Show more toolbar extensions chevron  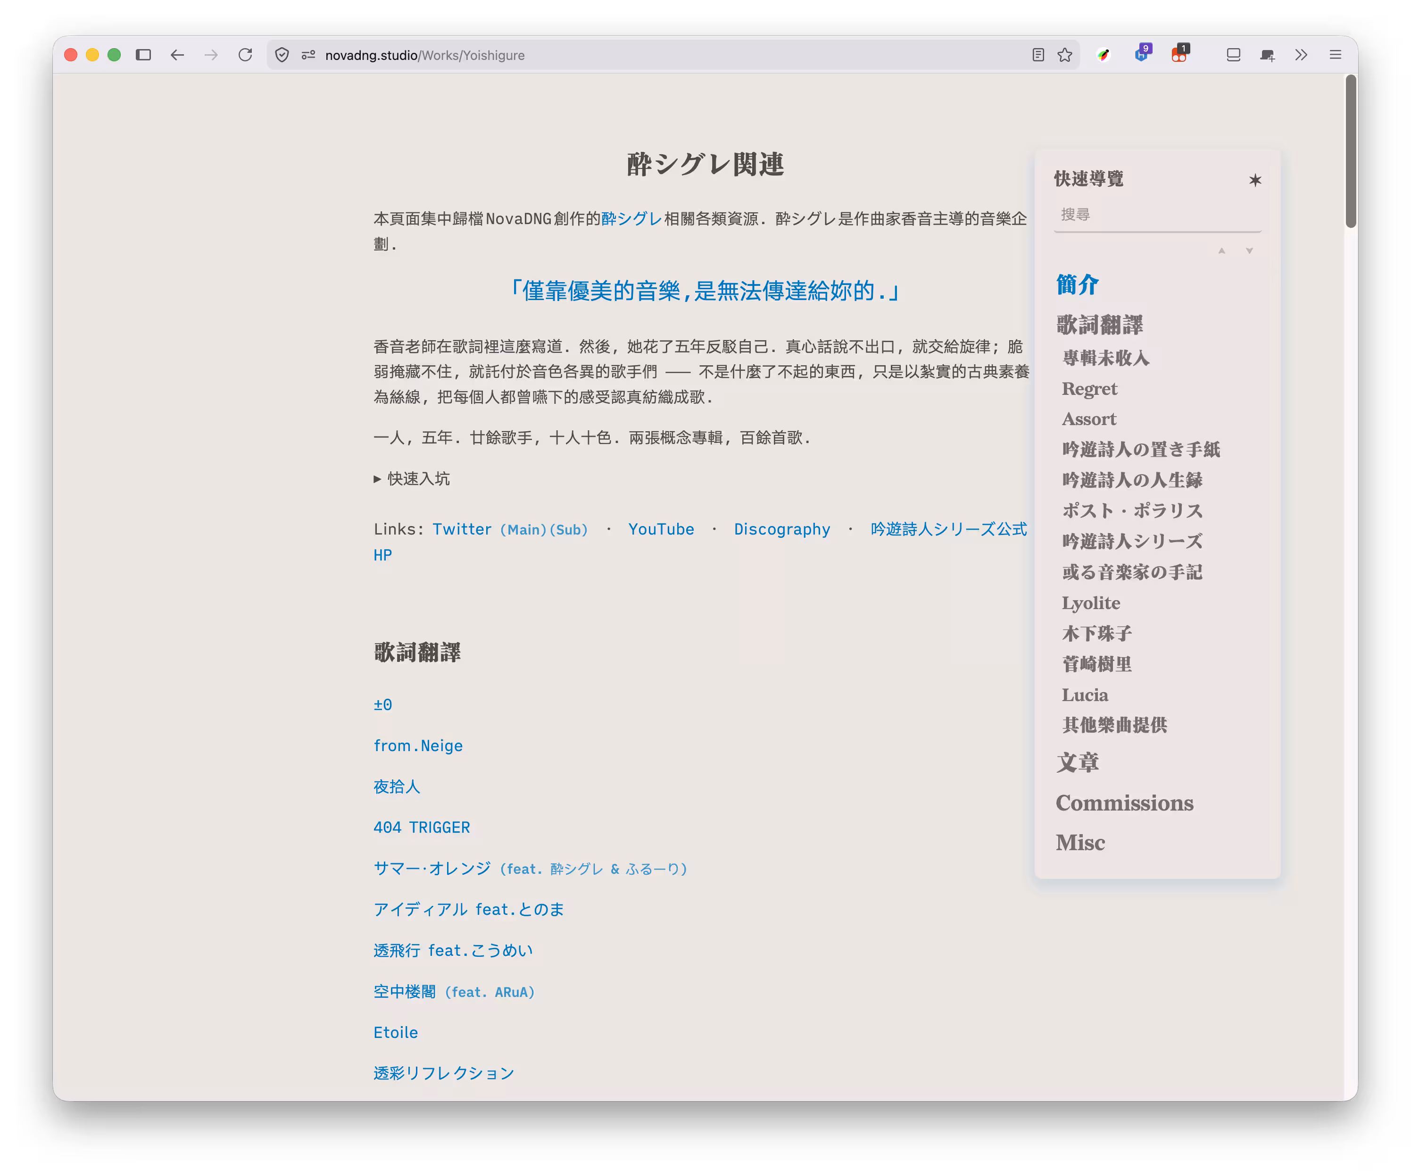[1301, 55]
